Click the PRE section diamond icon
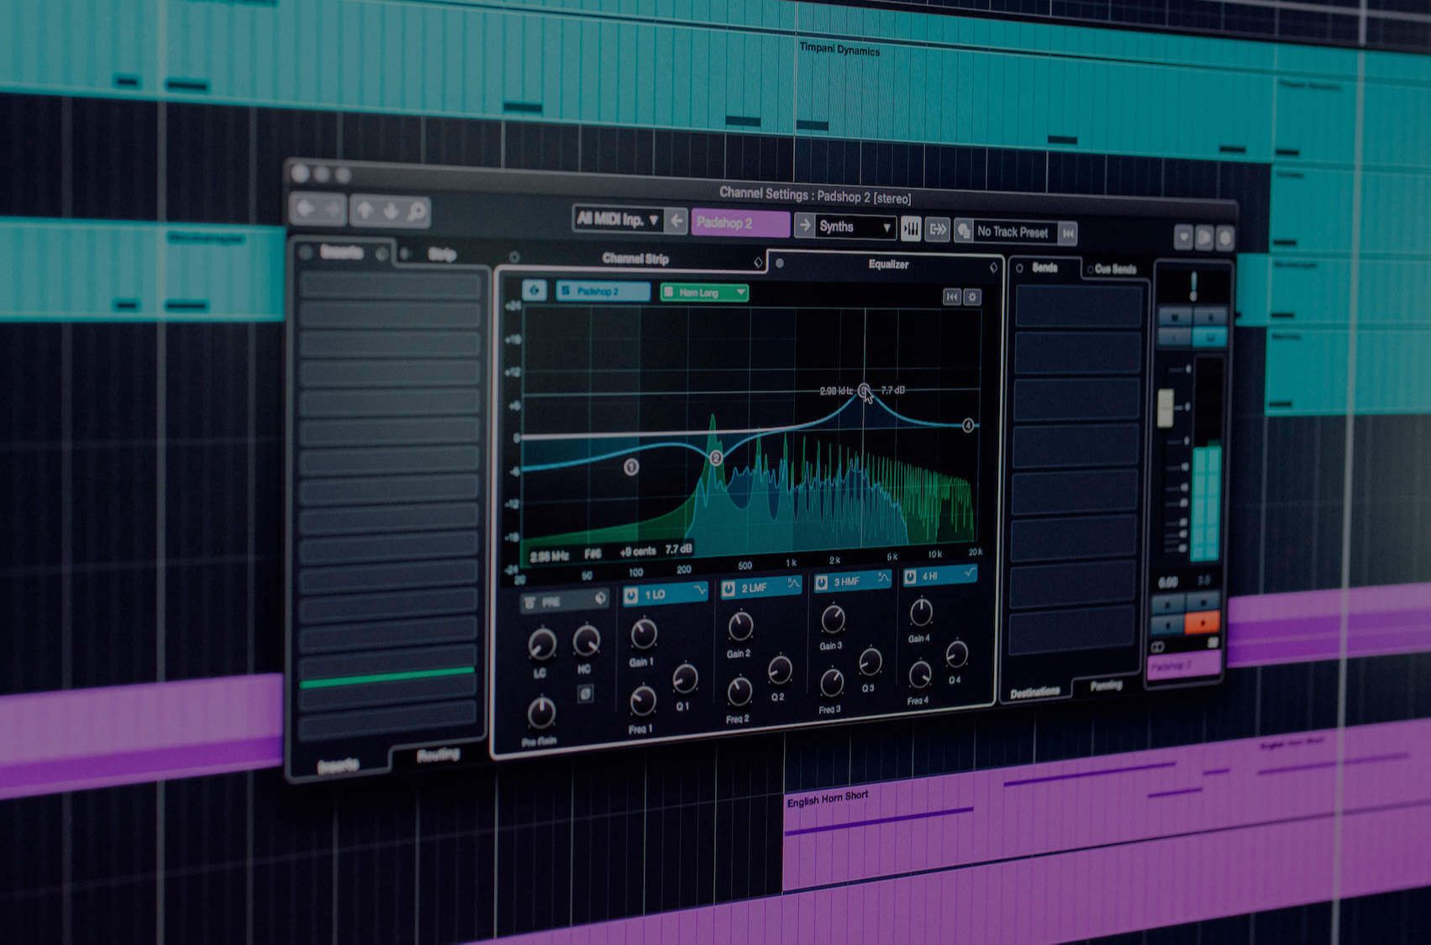Screen dimensions: 1431x945 [600, 598]
